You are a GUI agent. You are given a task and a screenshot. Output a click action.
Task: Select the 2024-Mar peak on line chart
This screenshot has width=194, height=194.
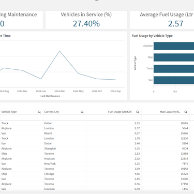59,51
